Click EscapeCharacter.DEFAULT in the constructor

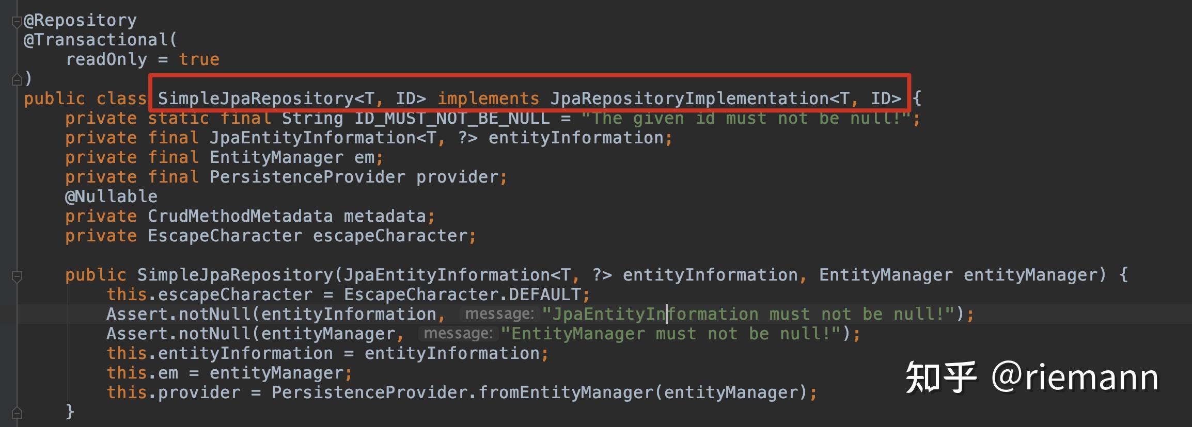point(462,294)
